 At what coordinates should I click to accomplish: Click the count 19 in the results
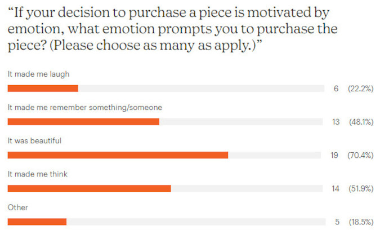click(334, 155)
